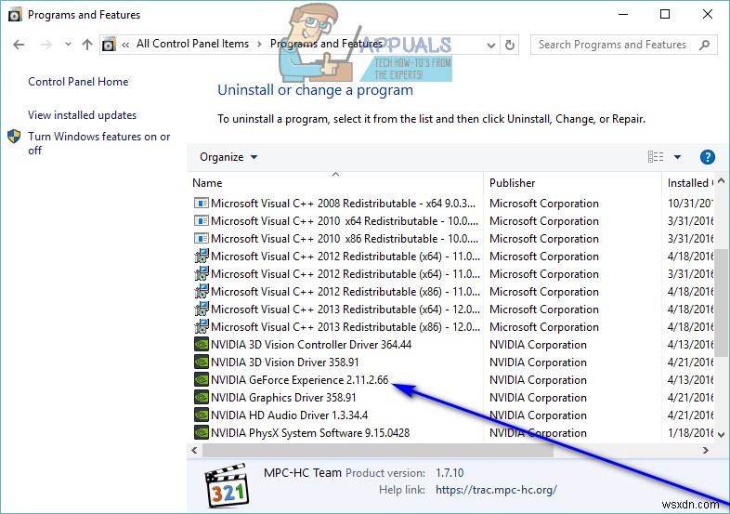This screenshot has height=514, width=730.
Task: Click the search magnifier icon
Action: pos(704,45)
